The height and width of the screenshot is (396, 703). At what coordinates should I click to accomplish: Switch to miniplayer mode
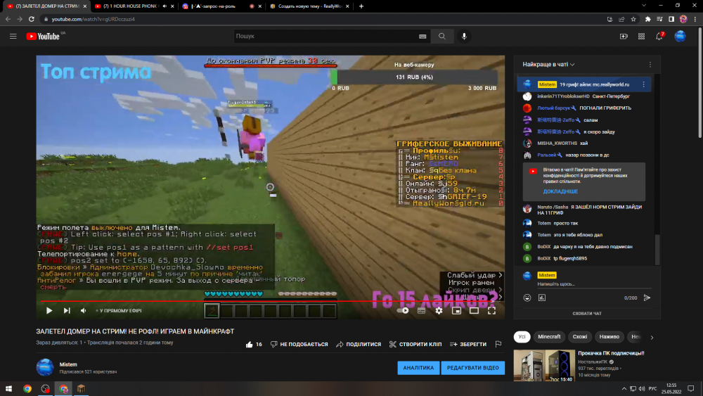coord(456,310)
